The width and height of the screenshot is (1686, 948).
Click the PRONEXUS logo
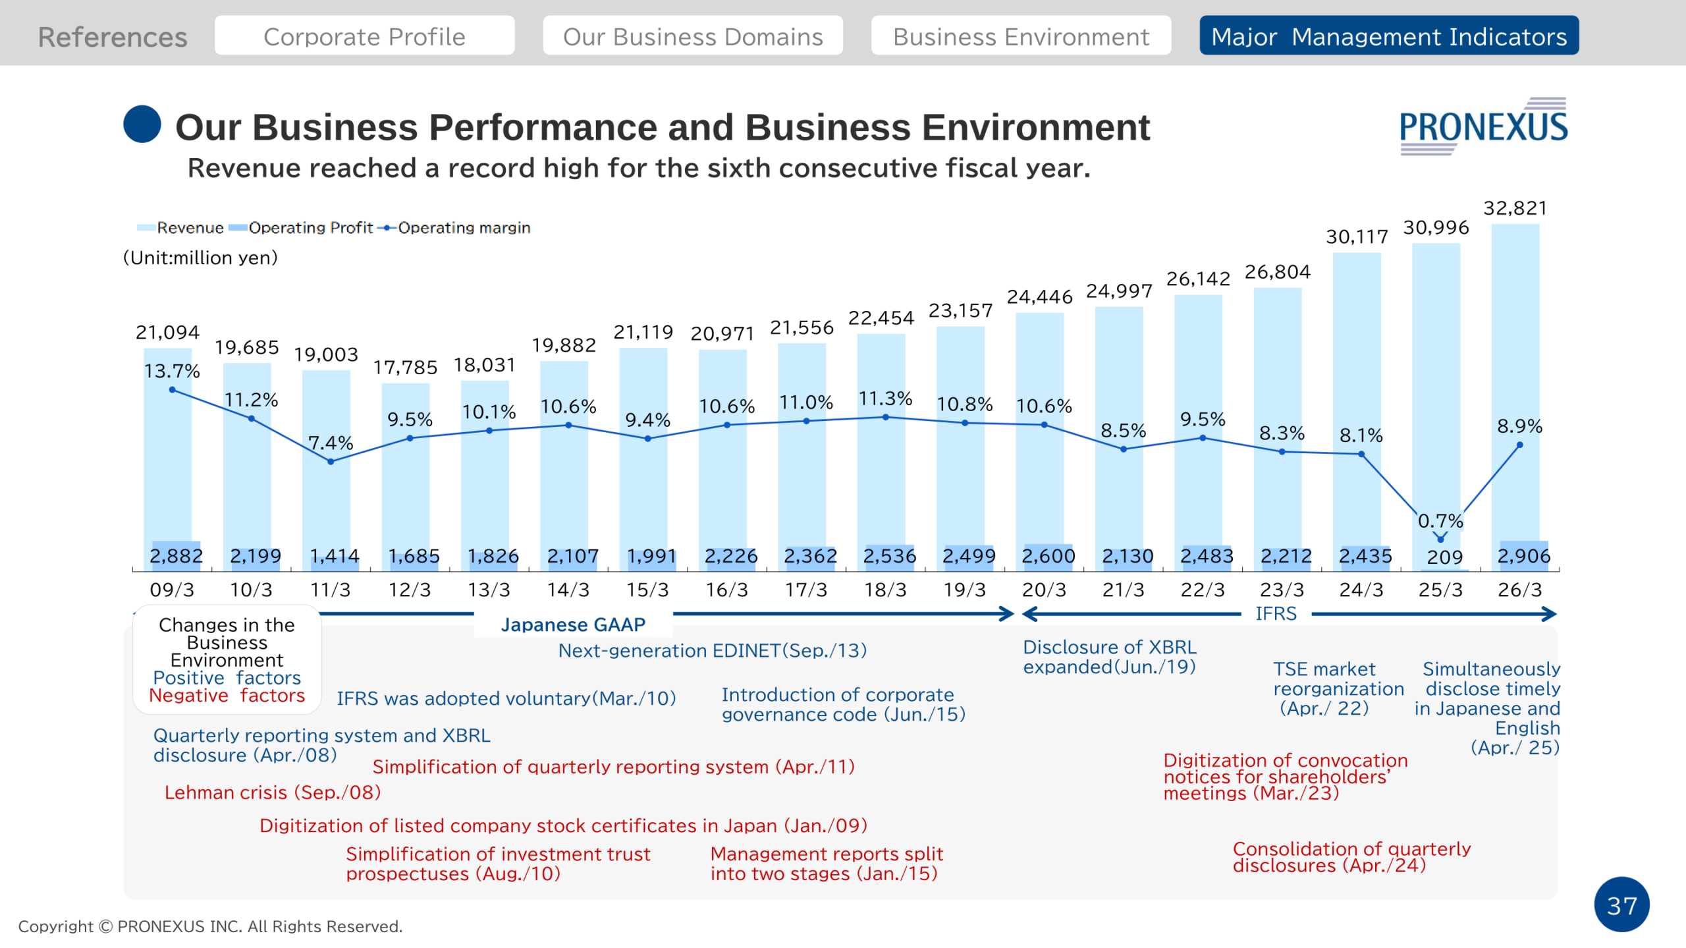[x=1483, y=126]
